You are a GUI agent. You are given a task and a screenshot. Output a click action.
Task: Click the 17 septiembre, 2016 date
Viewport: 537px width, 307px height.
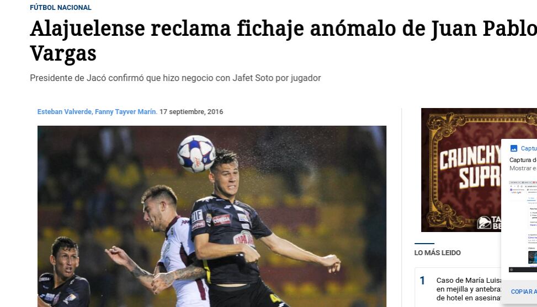[x=191, y=112]
